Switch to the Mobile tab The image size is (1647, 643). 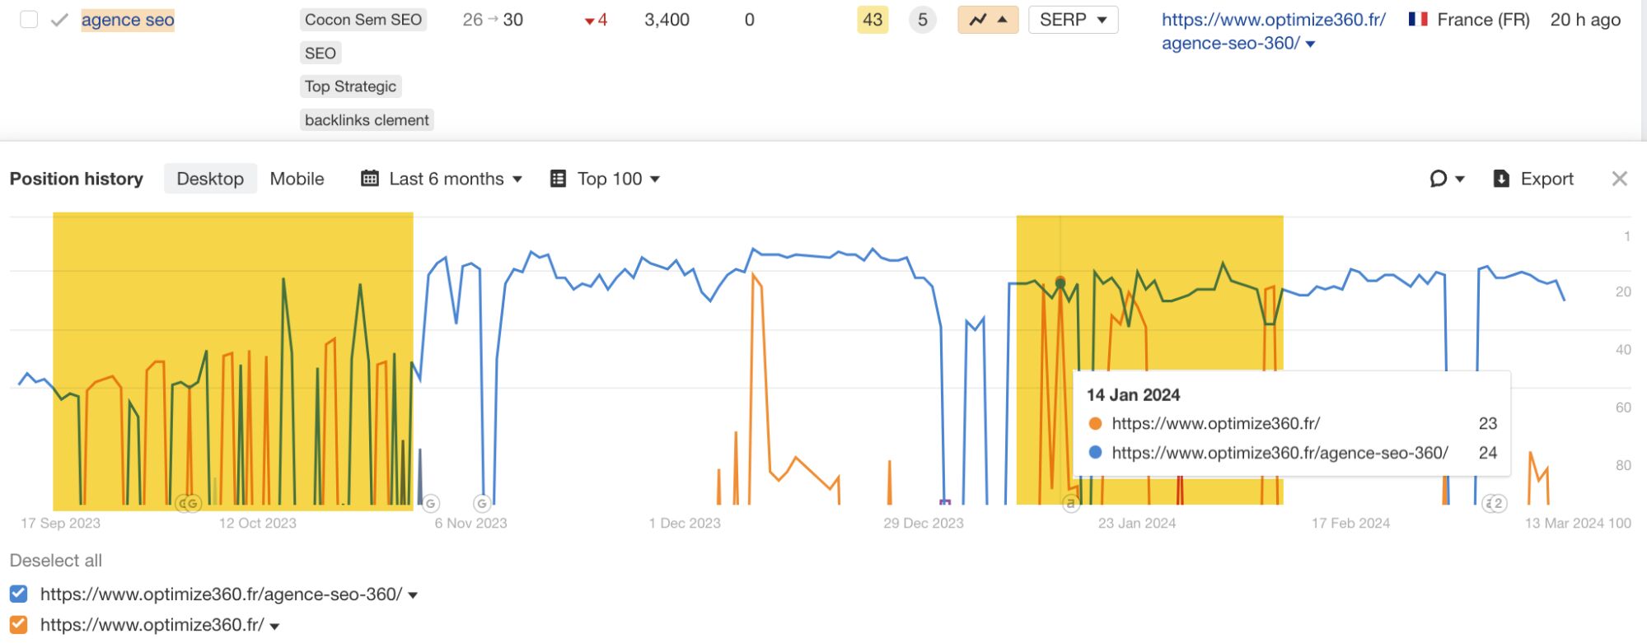click(x=297, y=179)
